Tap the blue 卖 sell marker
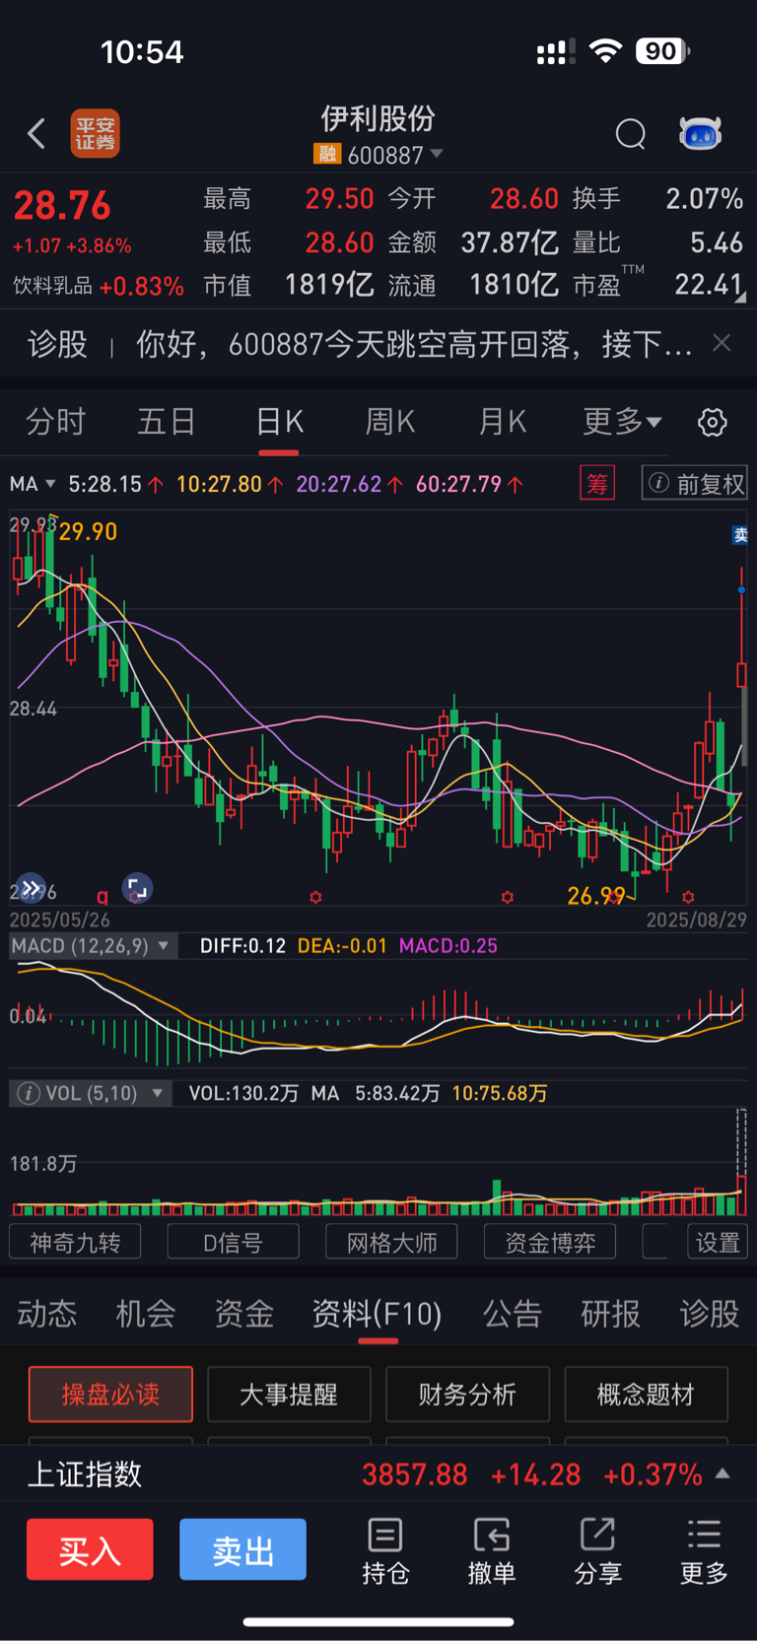757x1641 pixels. [x=740, y=535]
